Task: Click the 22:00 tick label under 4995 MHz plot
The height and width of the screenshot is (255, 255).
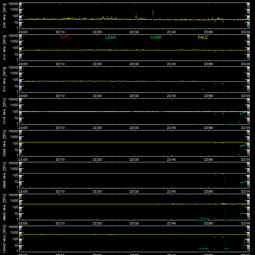Action: point(23,192)
